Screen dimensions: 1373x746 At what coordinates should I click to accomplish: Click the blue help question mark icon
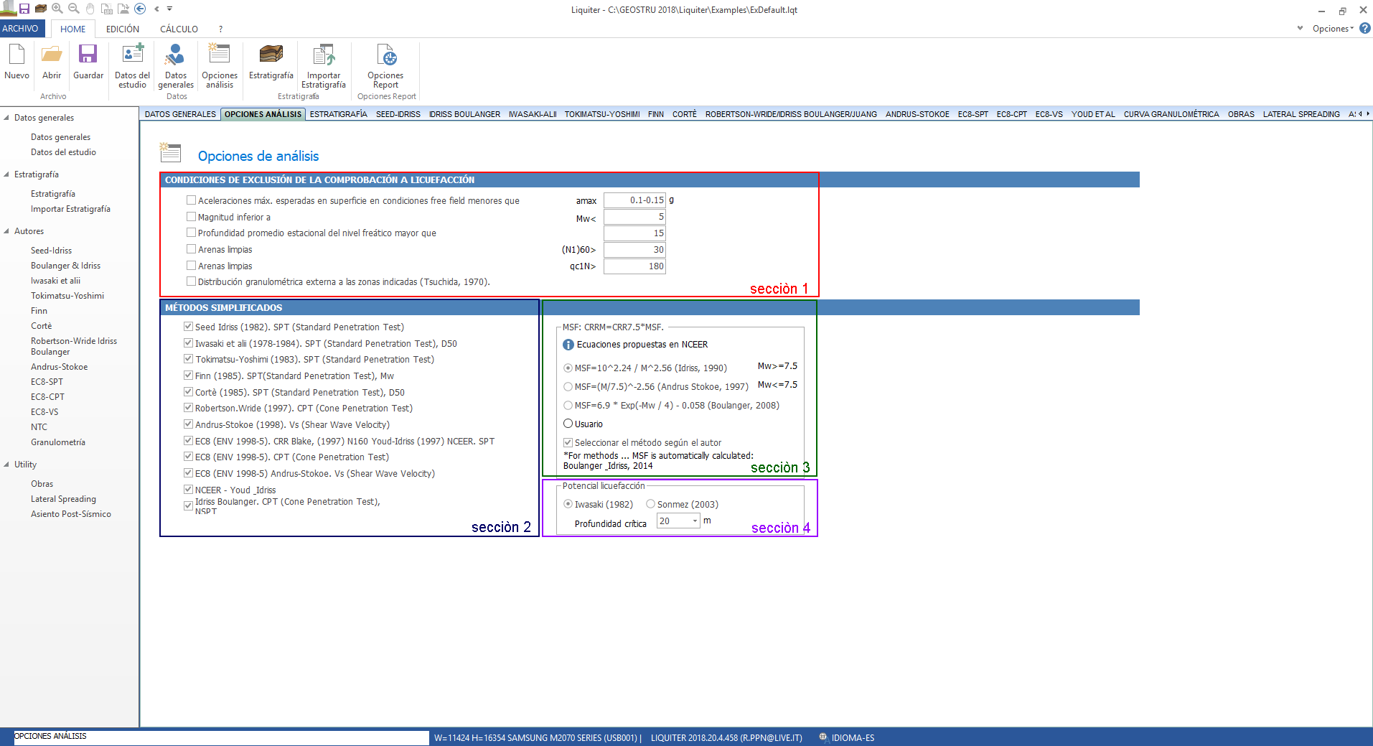tap(1365, 29)
